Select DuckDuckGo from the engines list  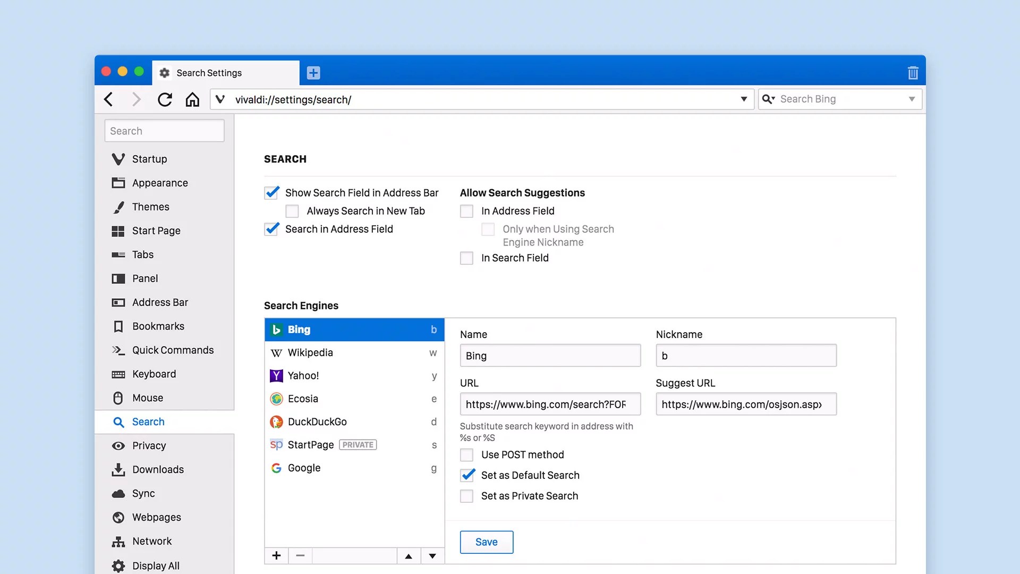click(x=317, y=421)
